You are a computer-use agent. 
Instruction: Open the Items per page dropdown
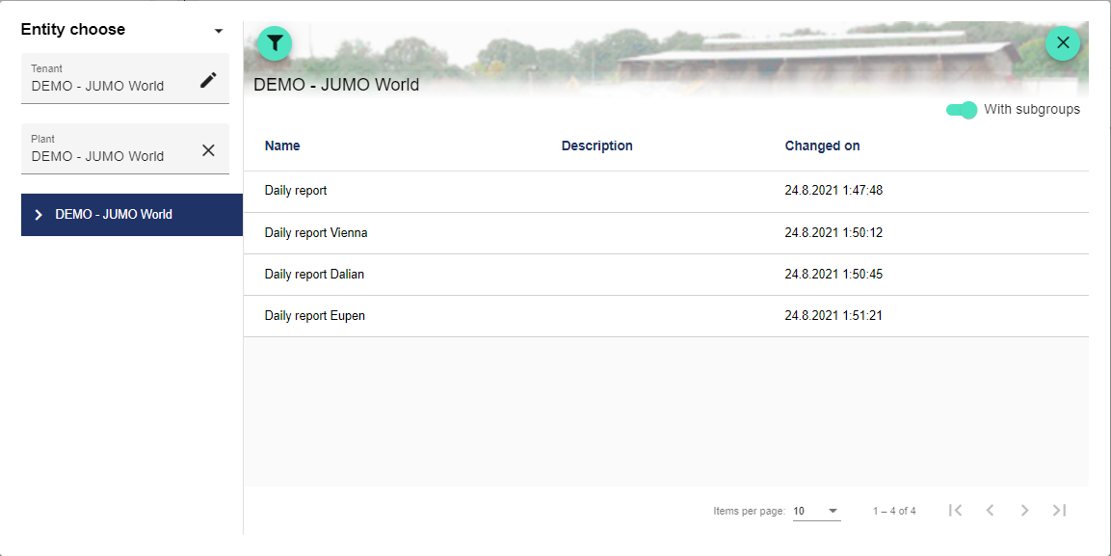point(816,511)
